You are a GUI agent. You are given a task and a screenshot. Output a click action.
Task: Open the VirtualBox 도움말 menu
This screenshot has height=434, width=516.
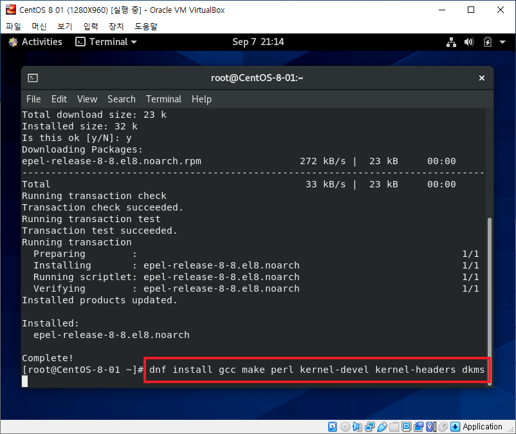pyautogui.click(x=146, y=26)
